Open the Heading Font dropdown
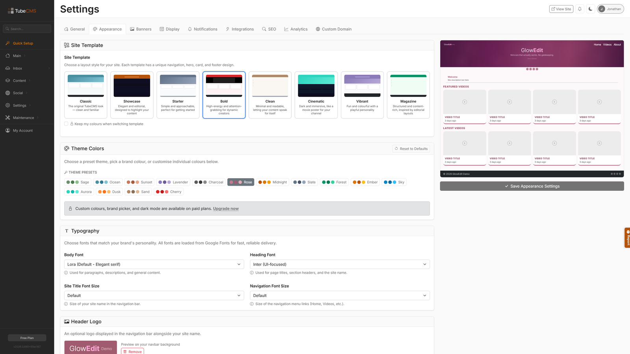The height and width of the screenshot is (354, 630). click(x=339, y=264)
